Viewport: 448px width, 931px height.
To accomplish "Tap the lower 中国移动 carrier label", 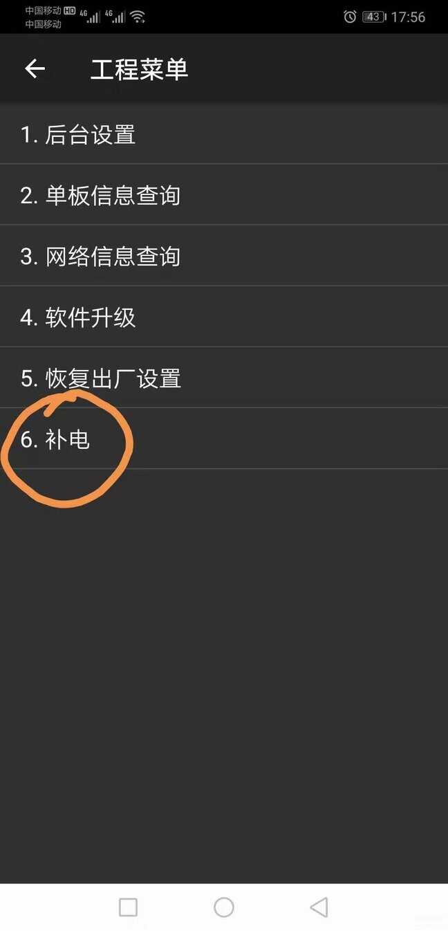I will [x=43, y=24].
